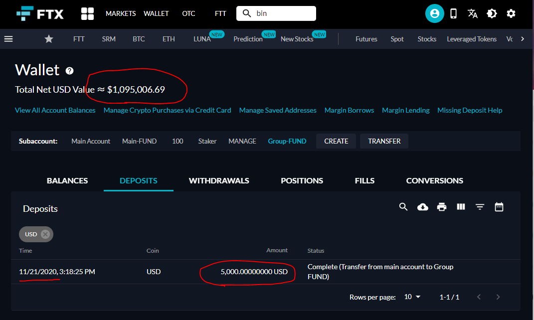Open the Spot category
The width and height of the screenshot is (534, 320).
point(397,39)
